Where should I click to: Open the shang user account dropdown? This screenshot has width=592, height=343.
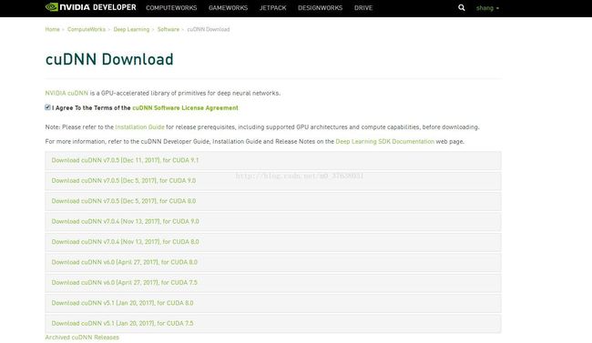point(487,8)
